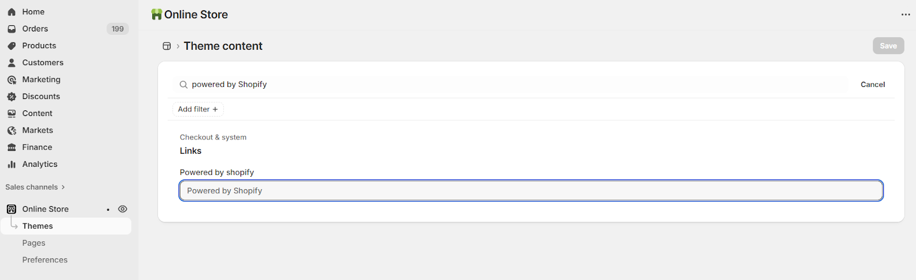The width and height of the screenshot is (916, 280).
Task: Click the Customers person icon
Action: [x=11, y=63]
